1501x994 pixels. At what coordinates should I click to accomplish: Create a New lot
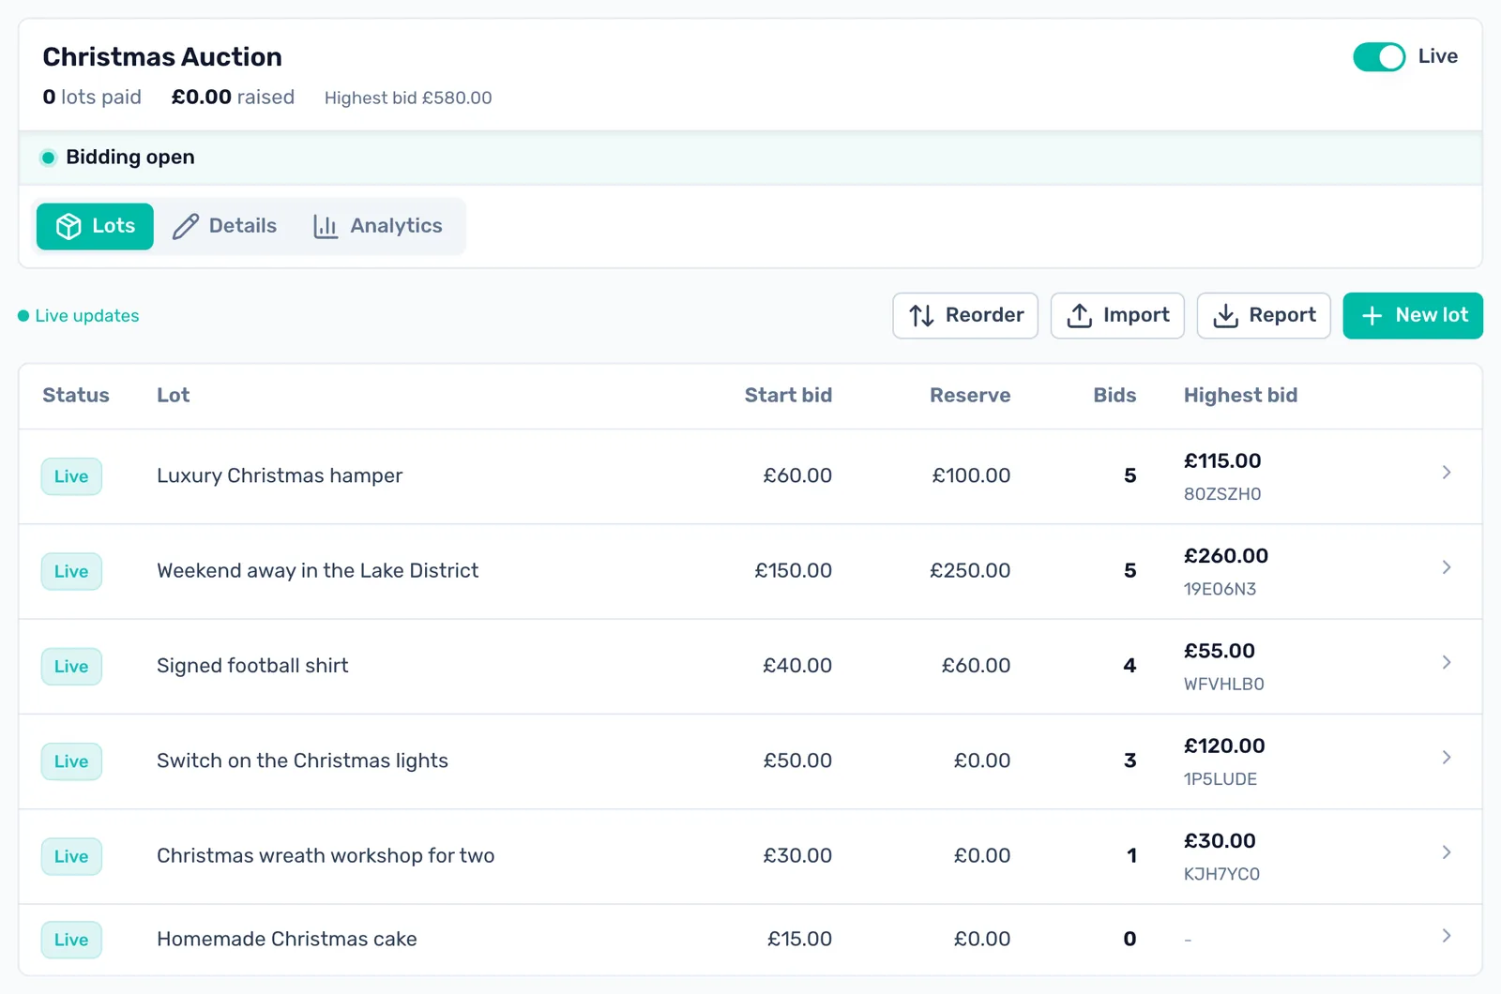(1413, 316)
